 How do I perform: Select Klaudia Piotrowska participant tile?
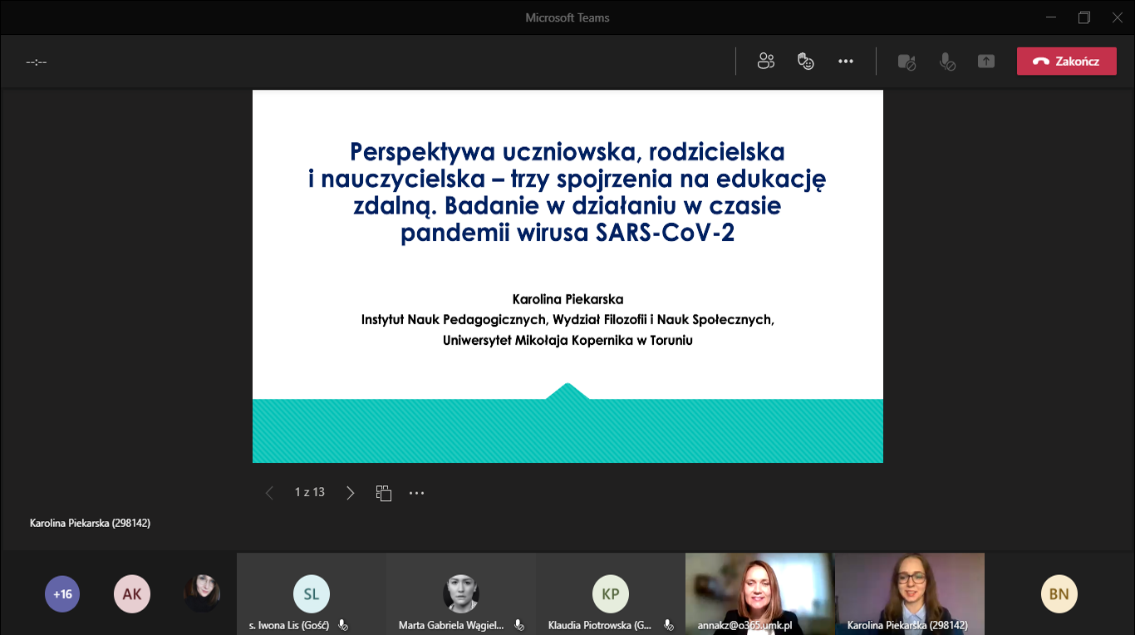tap(611, 594)
